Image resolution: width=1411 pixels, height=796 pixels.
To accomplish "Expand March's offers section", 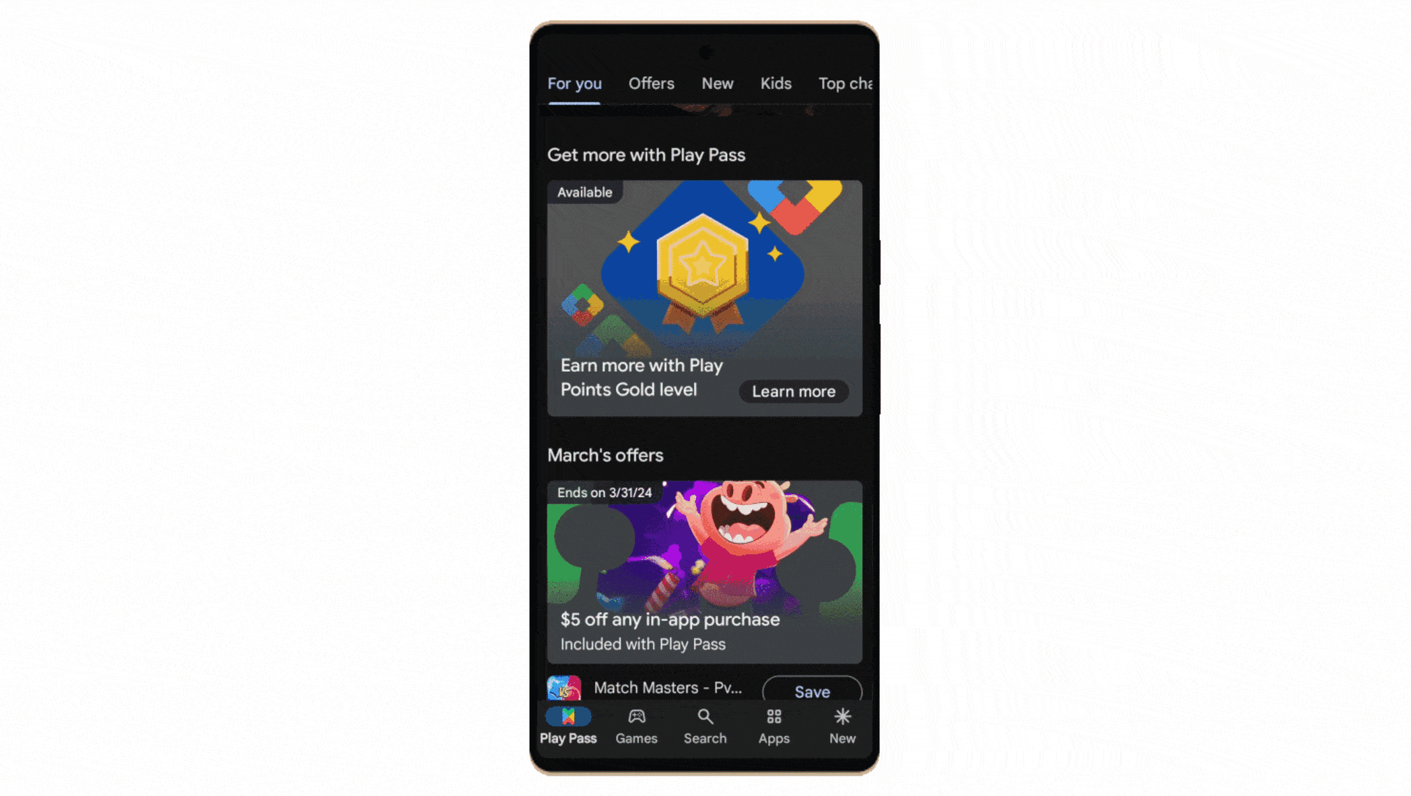I will pyautogui.click(x=604, y=454).
